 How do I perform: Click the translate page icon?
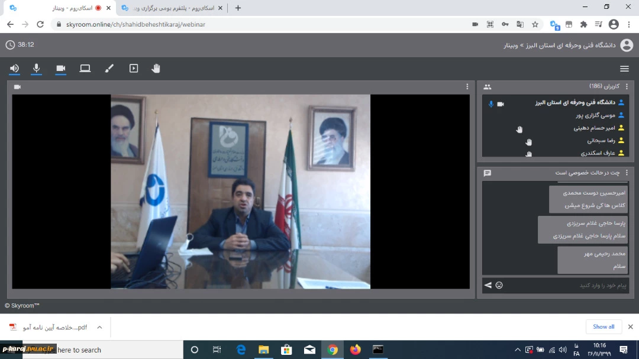520,24
